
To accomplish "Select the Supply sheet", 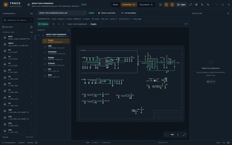I will click(56, 41).
